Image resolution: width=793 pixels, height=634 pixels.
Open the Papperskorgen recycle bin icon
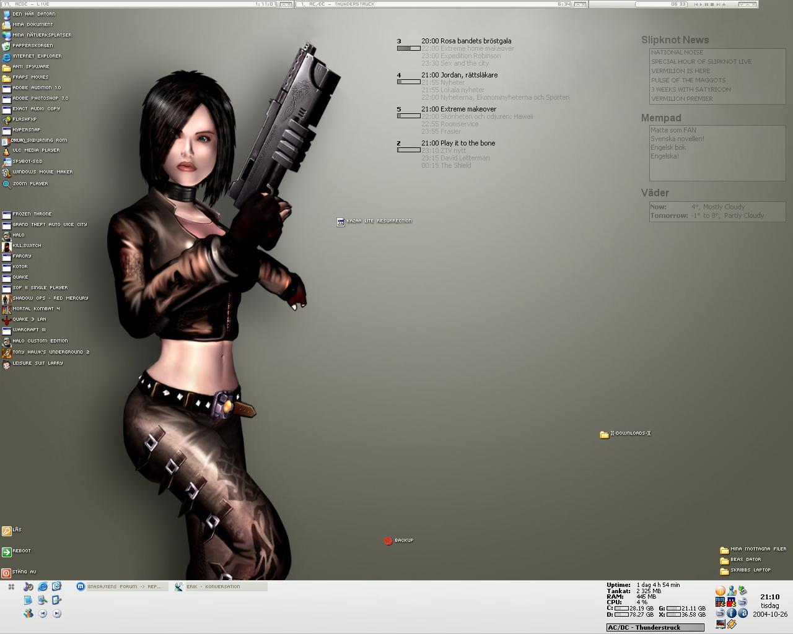(27, 46)
